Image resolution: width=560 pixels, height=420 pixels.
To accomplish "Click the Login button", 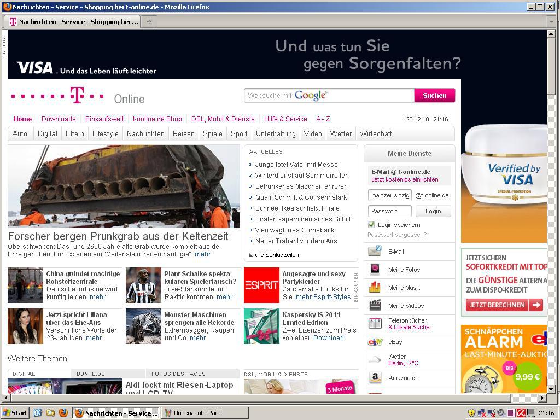I will [x=433, y=211].
